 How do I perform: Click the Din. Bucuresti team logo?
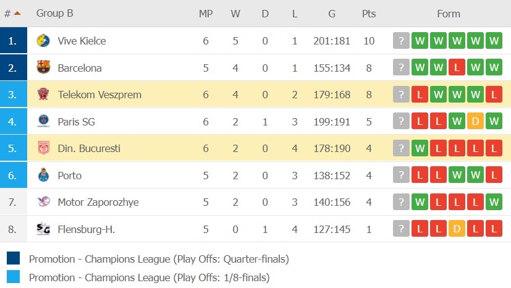point(43,148)
